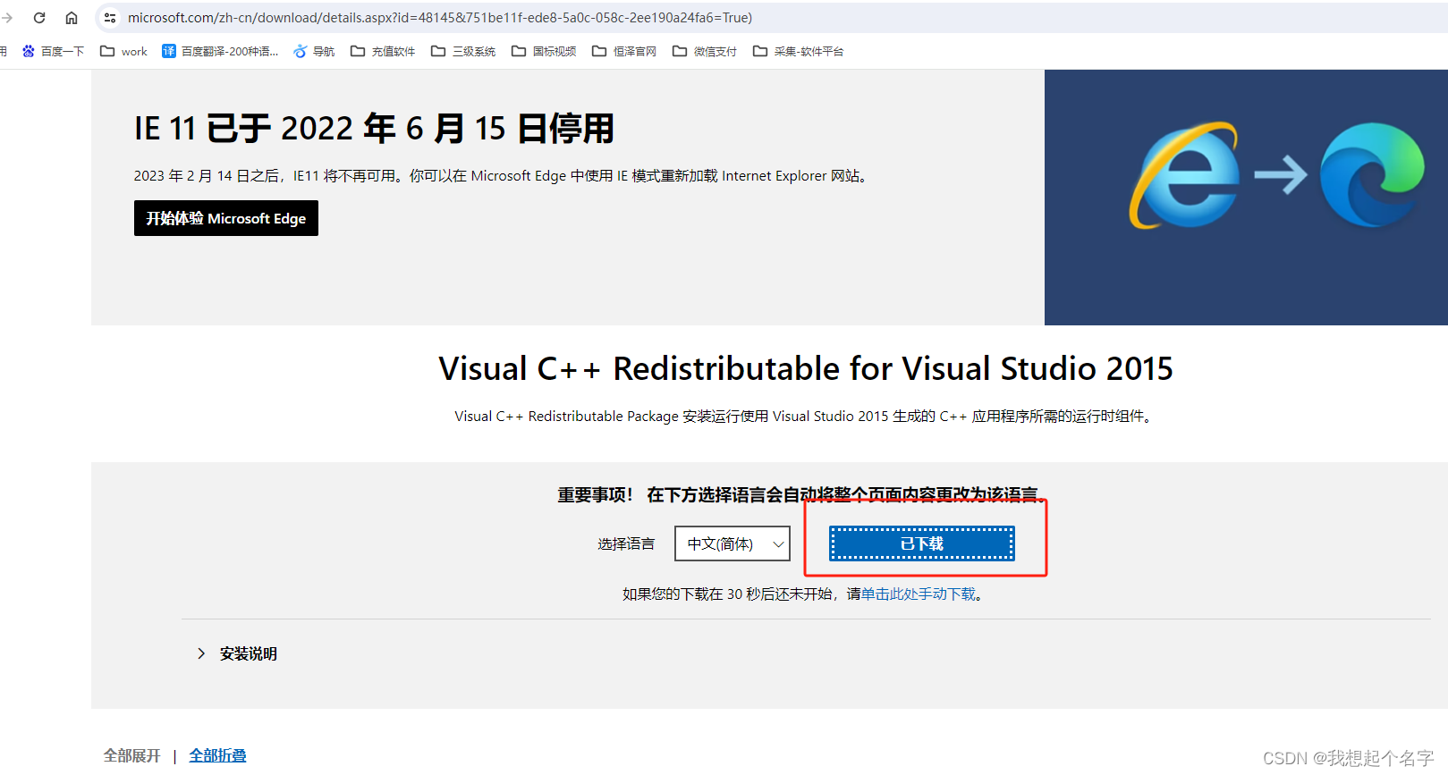Click the browser home icon
The height and width of the screenshot is (775, 1448).
point(72,18)
